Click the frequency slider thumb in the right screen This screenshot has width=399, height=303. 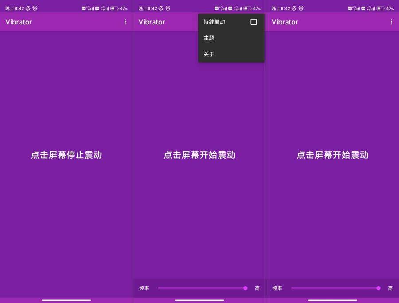pyautogui.click(x=379, y=288)
